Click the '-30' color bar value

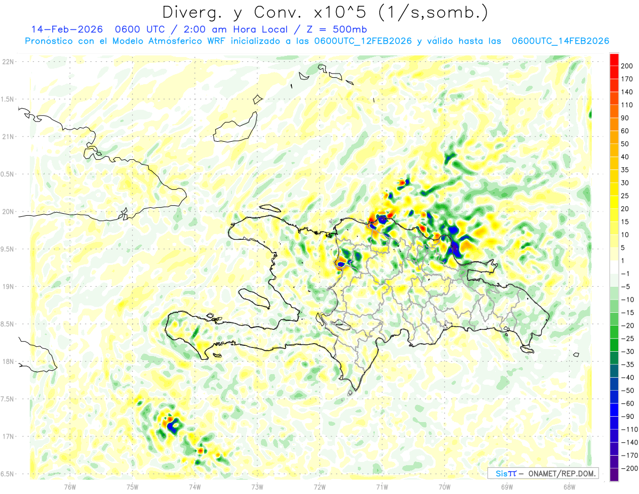627,352
